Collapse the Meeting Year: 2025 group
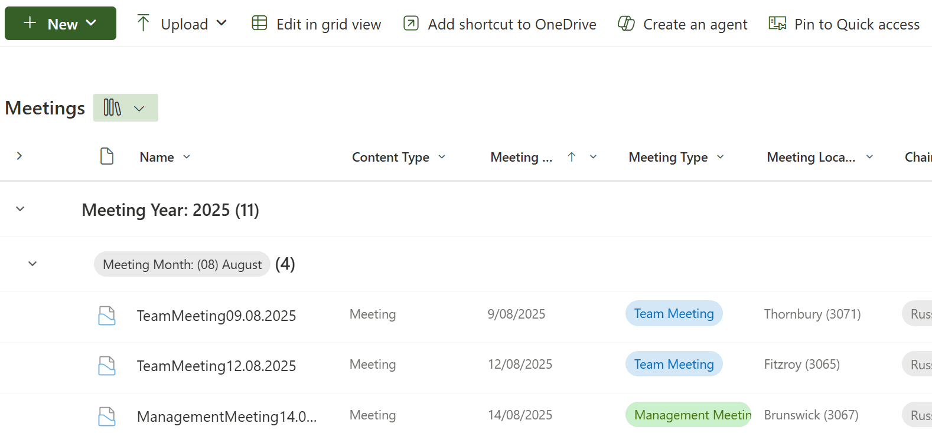 pos(20,209)
